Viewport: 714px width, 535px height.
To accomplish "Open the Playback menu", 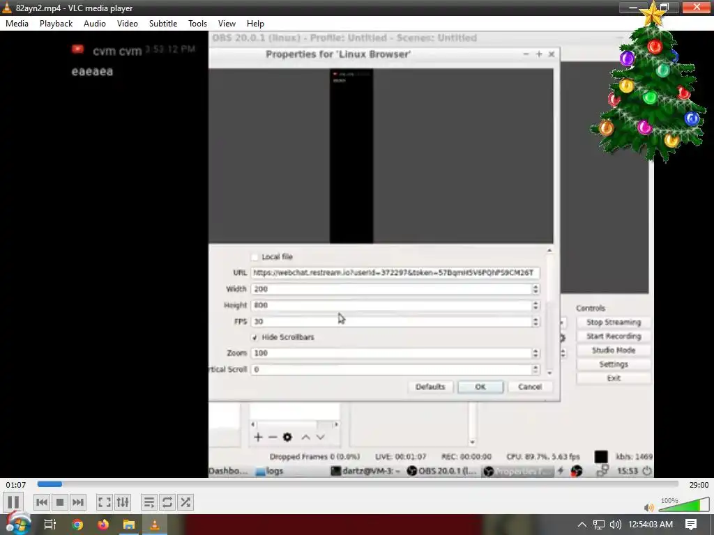I will pyautogui.click(x=56, y=24).
